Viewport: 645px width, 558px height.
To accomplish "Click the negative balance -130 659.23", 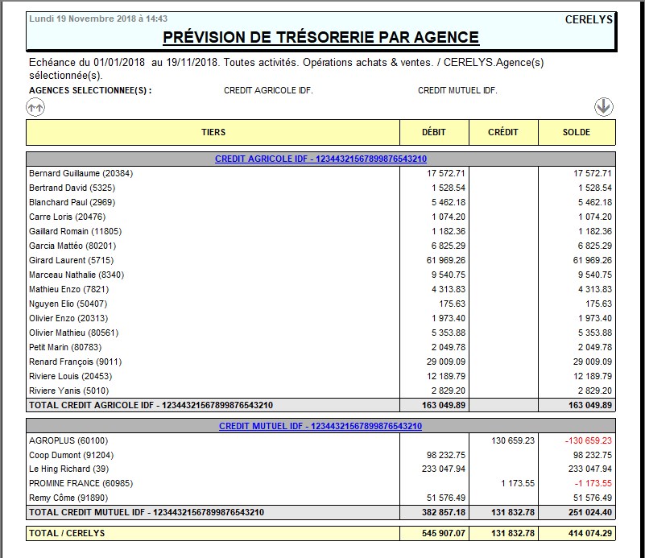I will pos(588,440).
